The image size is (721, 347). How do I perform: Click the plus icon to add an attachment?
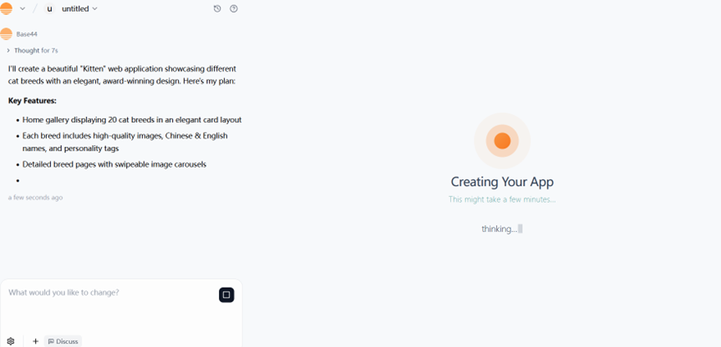[x=35, y=341]
